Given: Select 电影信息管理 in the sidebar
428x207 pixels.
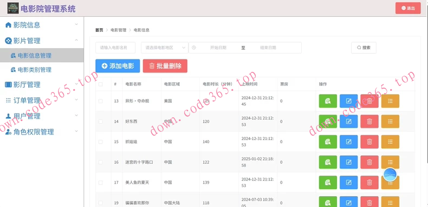Looking at the screenshot, I should click(42, 56).
